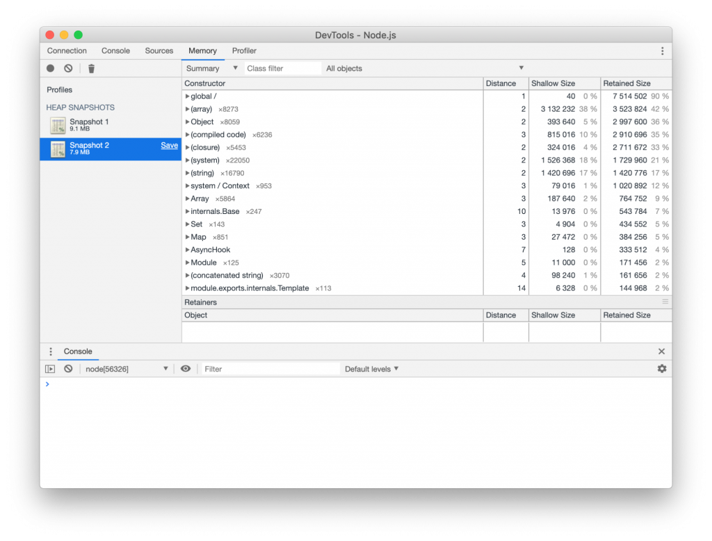The height and width of the screenshot is (541, 712).
Task: Click the Save link for Snapshot 2
Action: click(169, 145)
